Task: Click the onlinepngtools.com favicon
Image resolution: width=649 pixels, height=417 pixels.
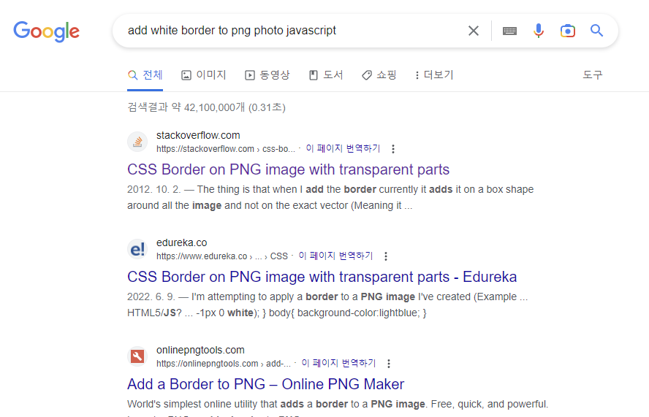Action: pos(137,356)
